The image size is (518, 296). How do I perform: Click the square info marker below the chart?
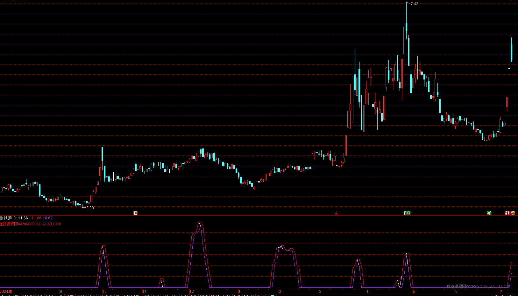click(135, 213)
